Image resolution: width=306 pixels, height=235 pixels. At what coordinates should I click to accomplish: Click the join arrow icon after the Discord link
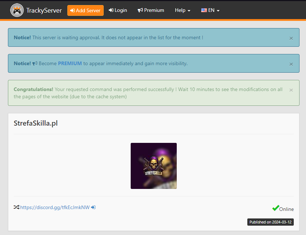93,207
